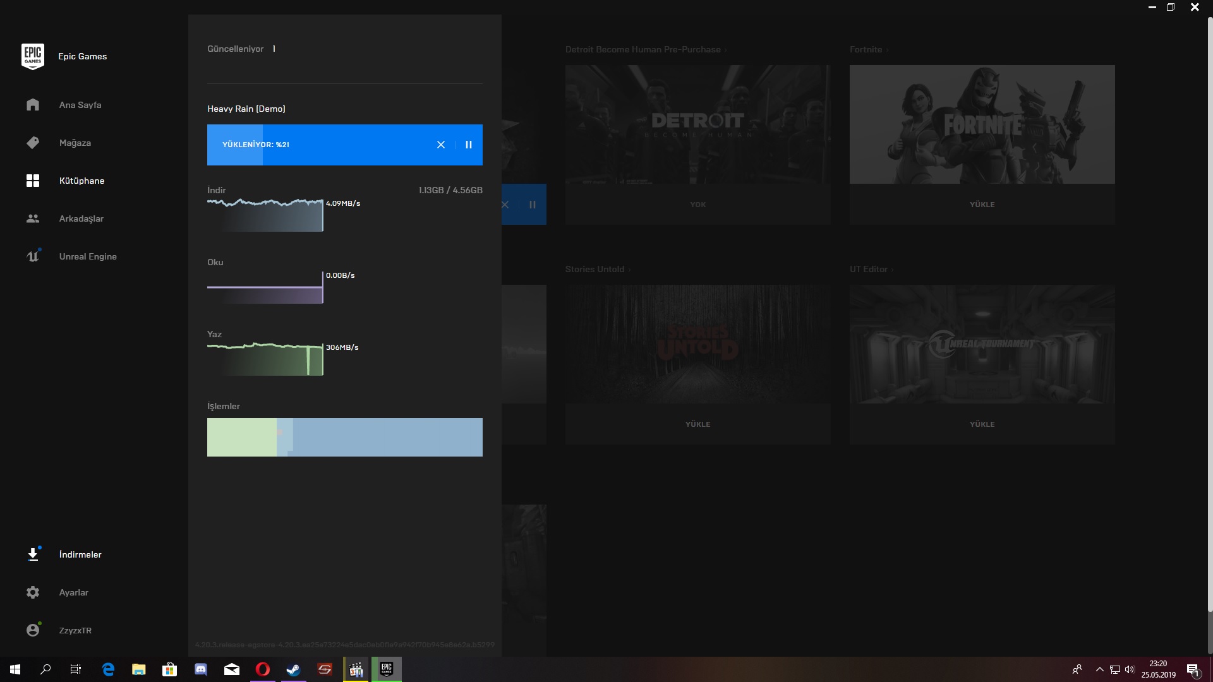Viewport: 1213px width, 682px height.
Task: Select the Stories Untold cover thumbnail
Action: pyautogui.click(x=698, y=344)
